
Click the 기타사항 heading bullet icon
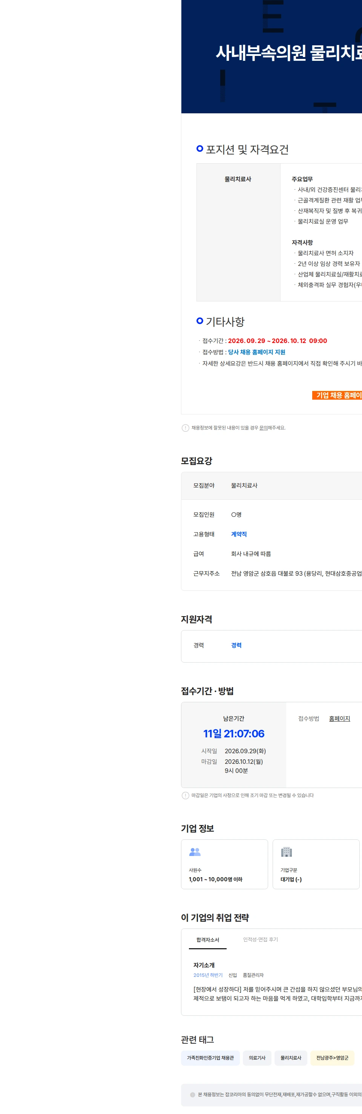pos(200,320)
